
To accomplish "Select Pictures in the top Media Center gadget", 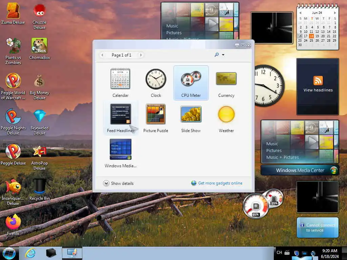I will (174, 32).
